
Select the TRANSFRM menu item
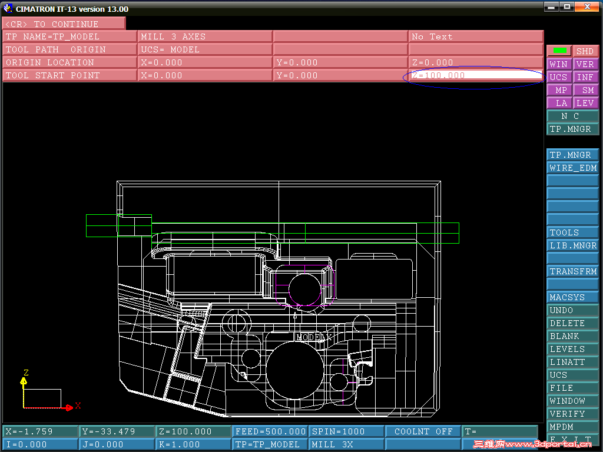pos(572,271)
